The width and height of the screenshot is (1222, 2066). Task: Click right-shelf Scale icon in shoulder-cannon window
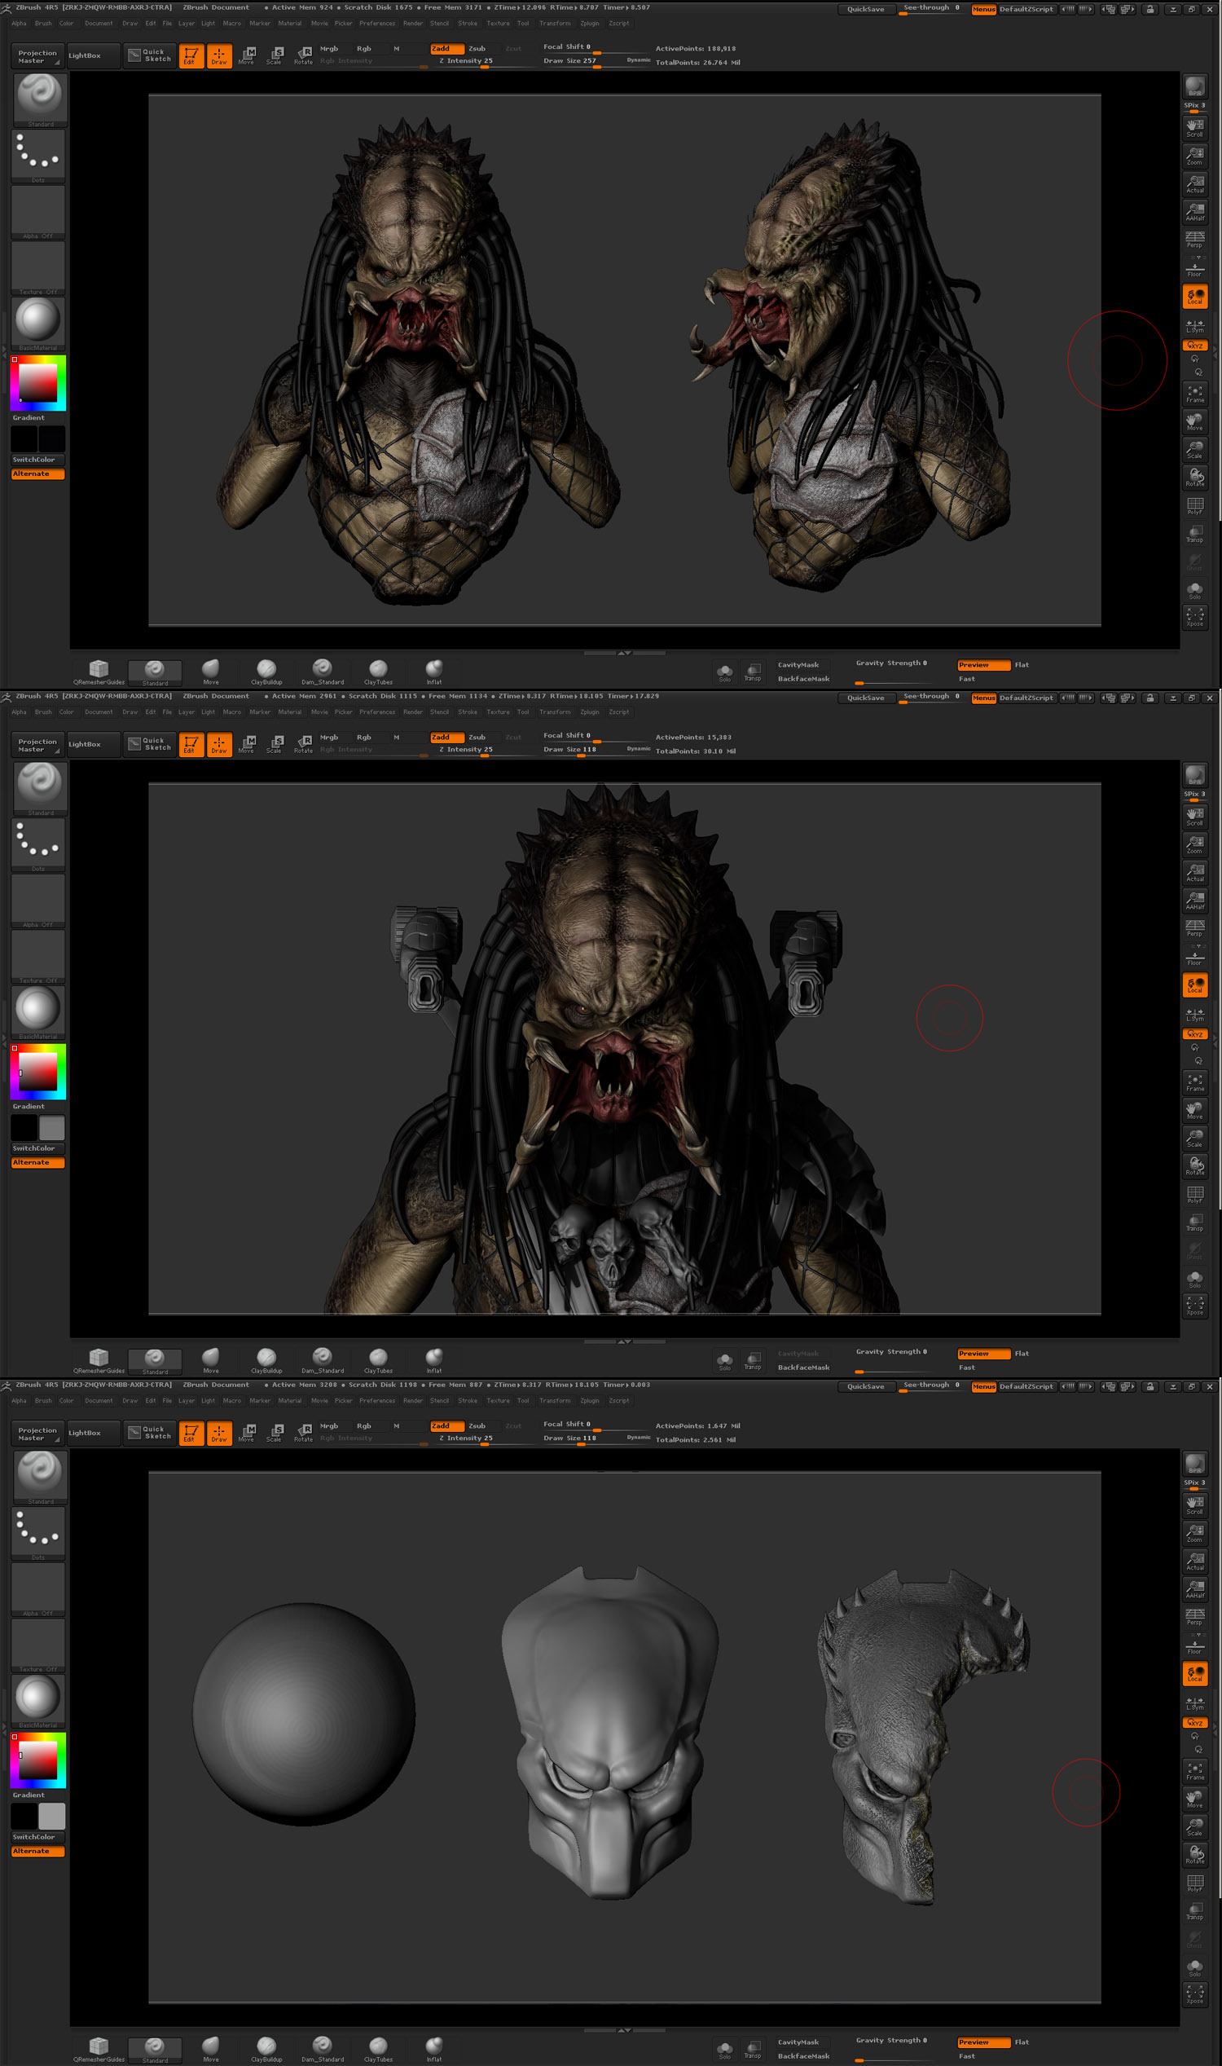coord(1194,1139)
